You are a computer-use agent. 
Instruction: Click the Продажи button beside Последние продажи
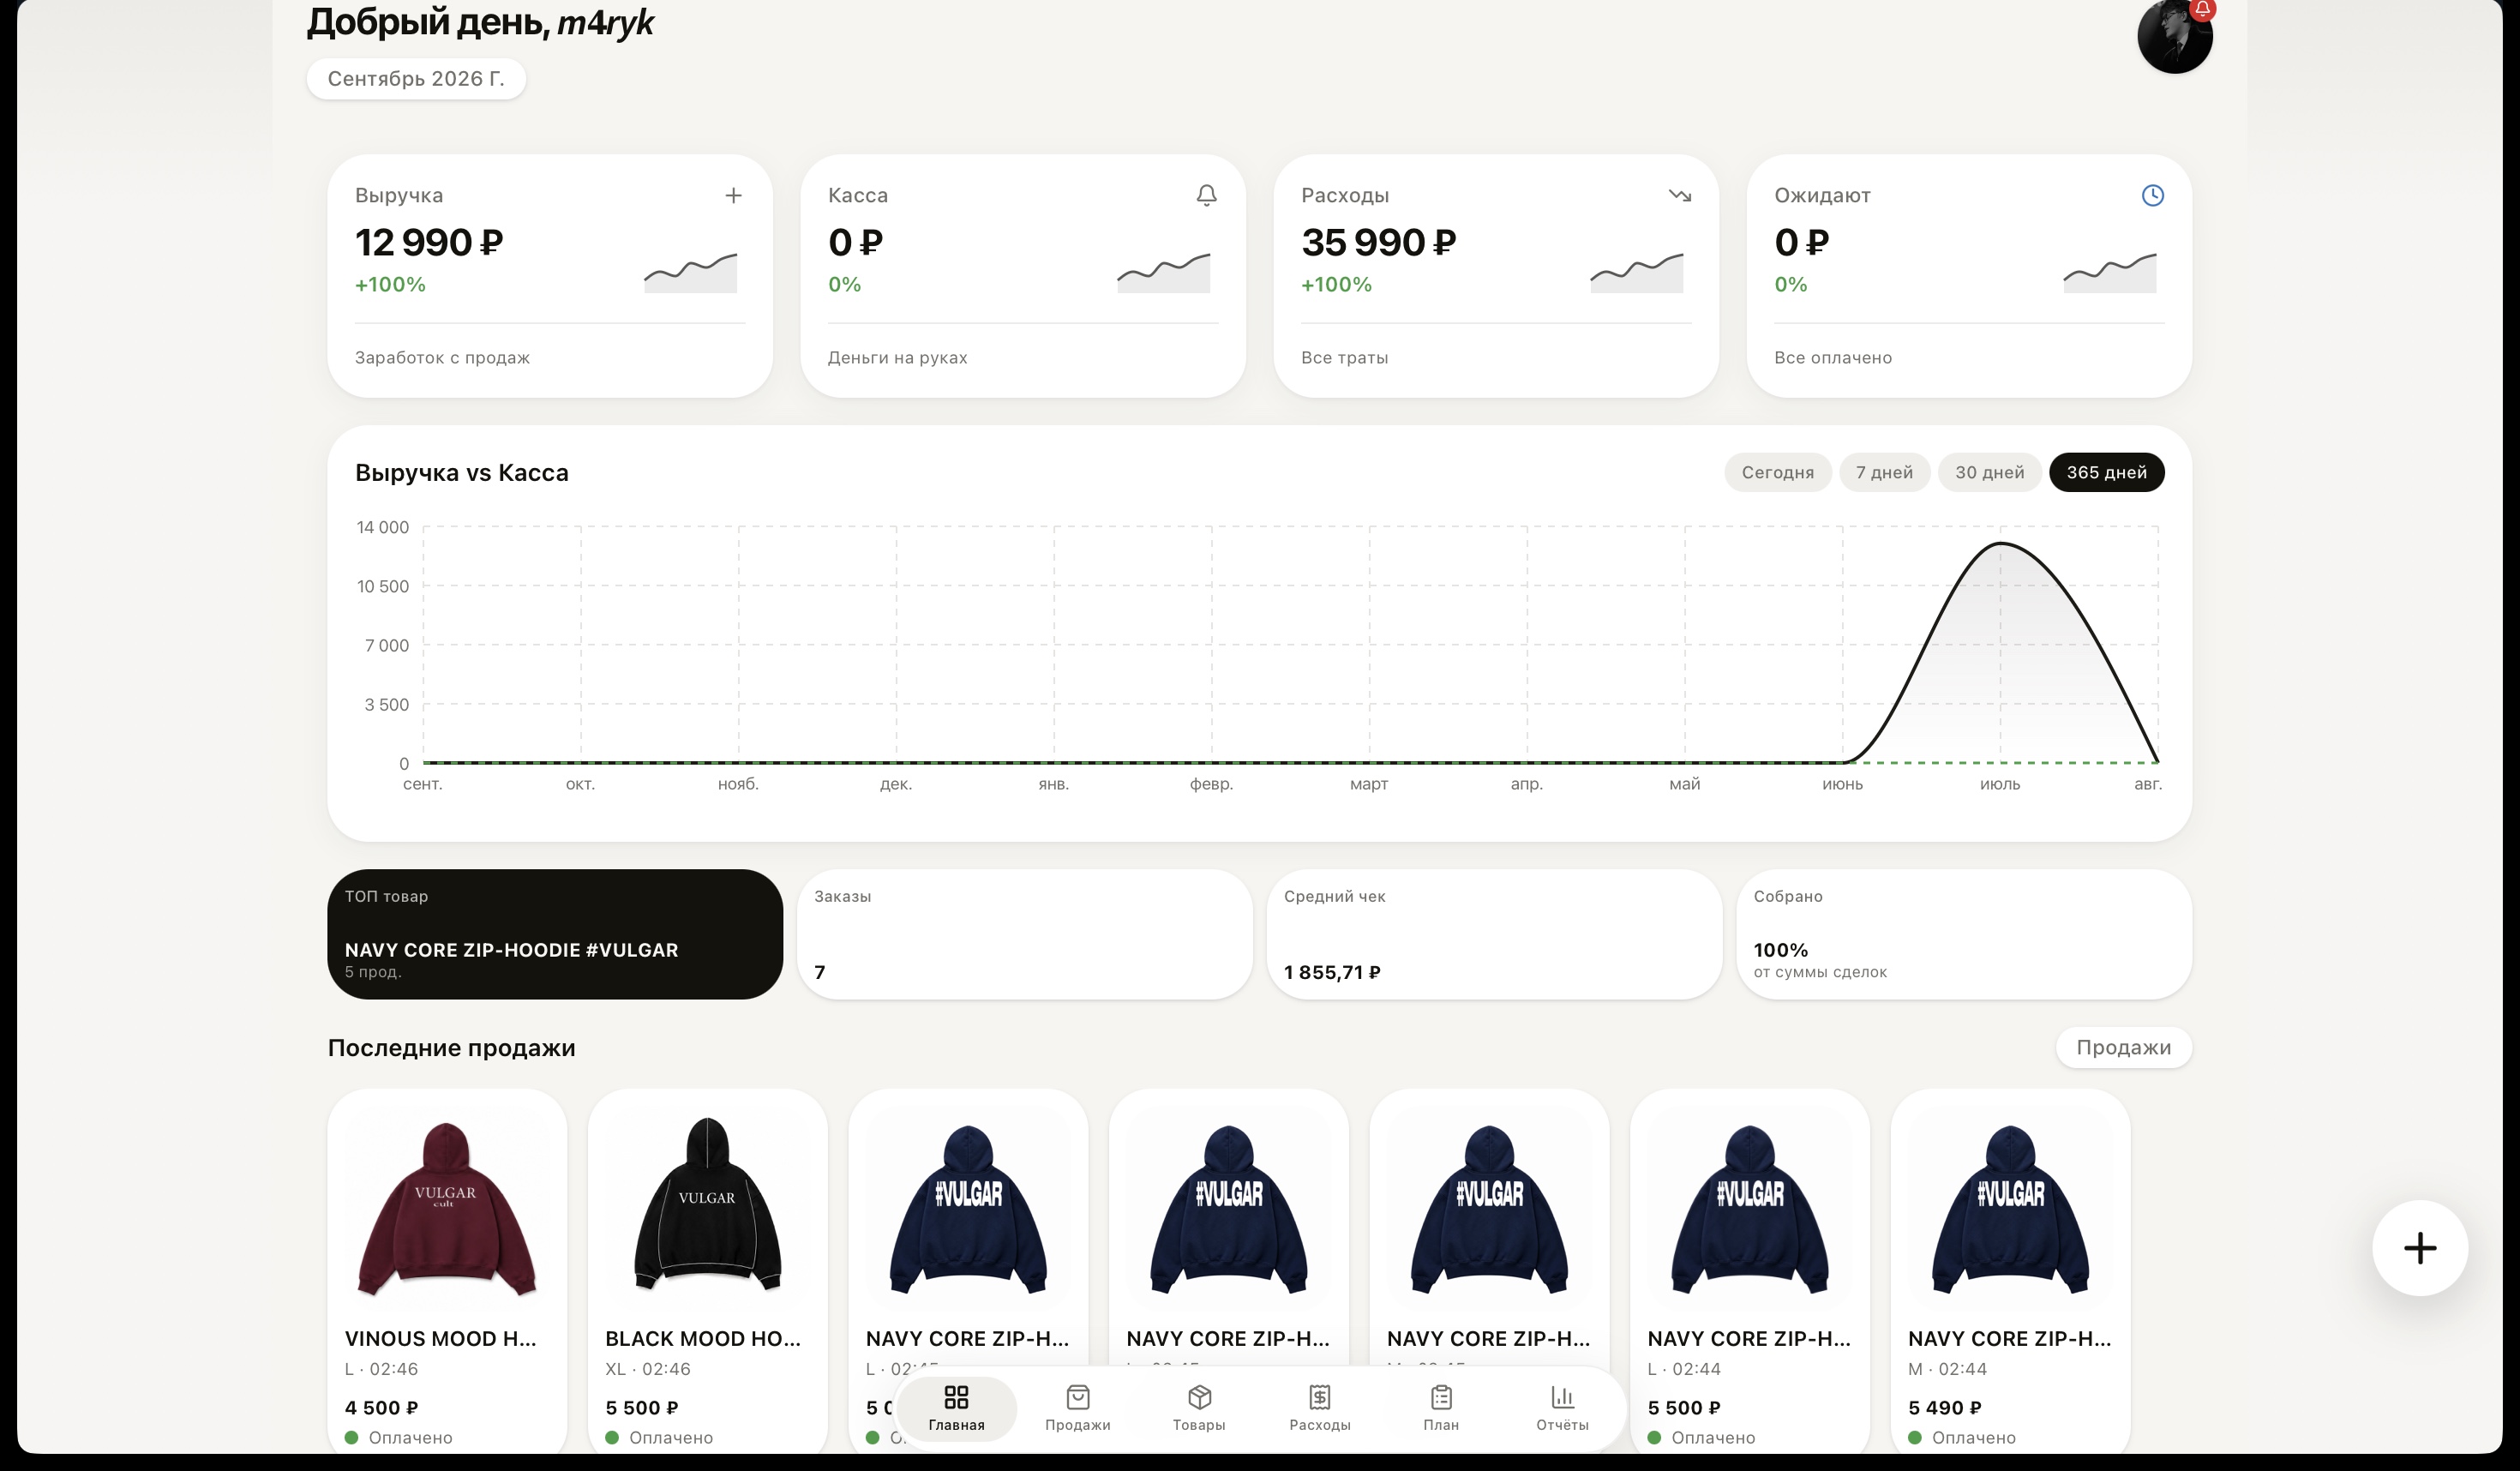[x=2123, y=1048]
